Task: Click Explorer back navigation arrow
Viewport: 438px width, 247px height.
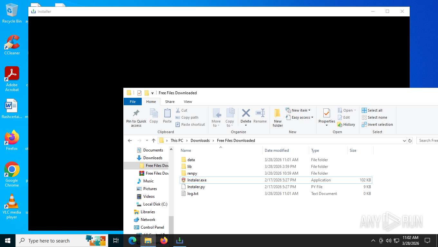Action: pos(130,141)
